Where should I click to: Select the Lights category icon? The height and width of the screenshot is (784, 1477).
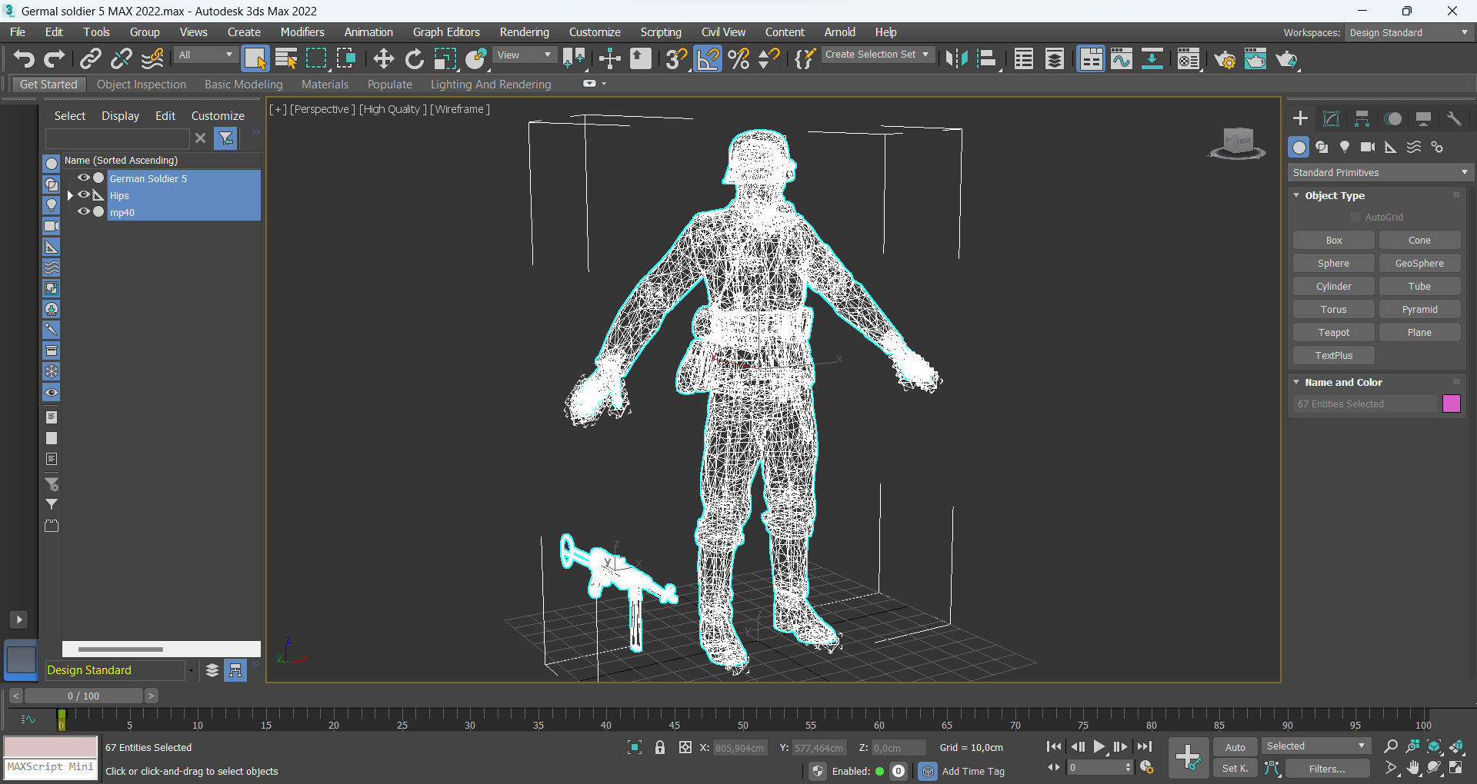coord(1345,147)
